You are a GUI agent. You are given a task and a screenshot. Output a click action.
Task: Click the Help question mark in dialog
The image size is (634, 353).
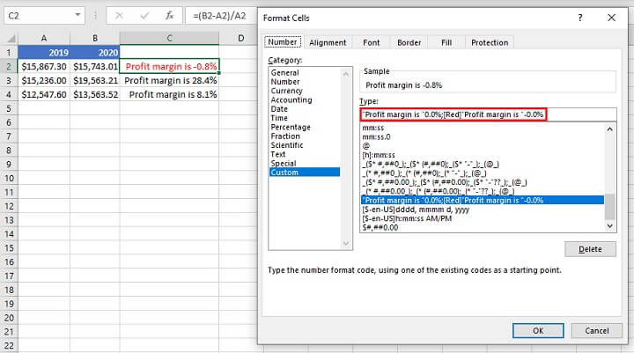click(x=579, y=17)
